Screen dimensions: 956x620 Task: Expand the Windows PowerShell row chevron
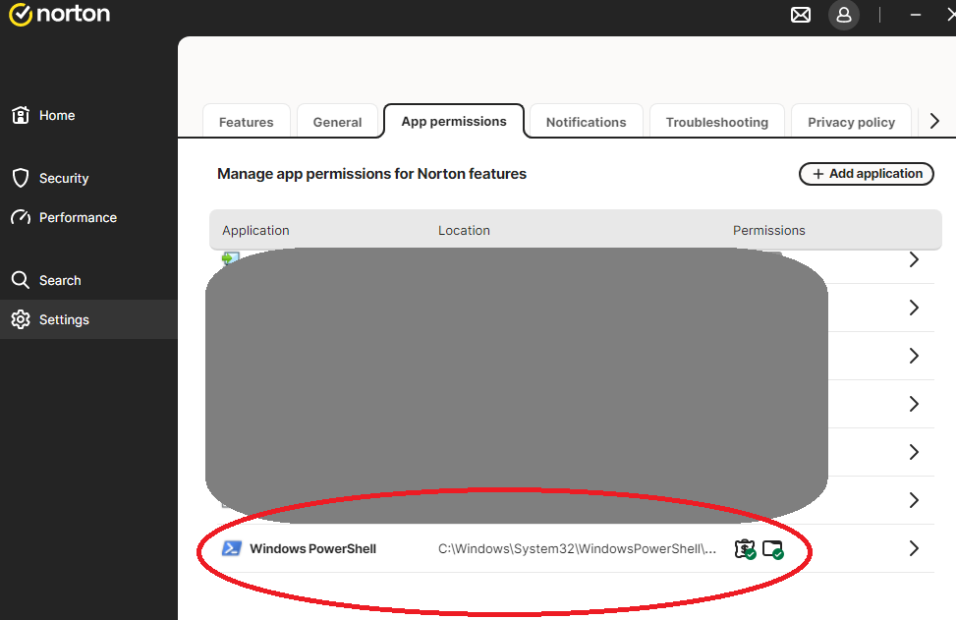[914, 548]
